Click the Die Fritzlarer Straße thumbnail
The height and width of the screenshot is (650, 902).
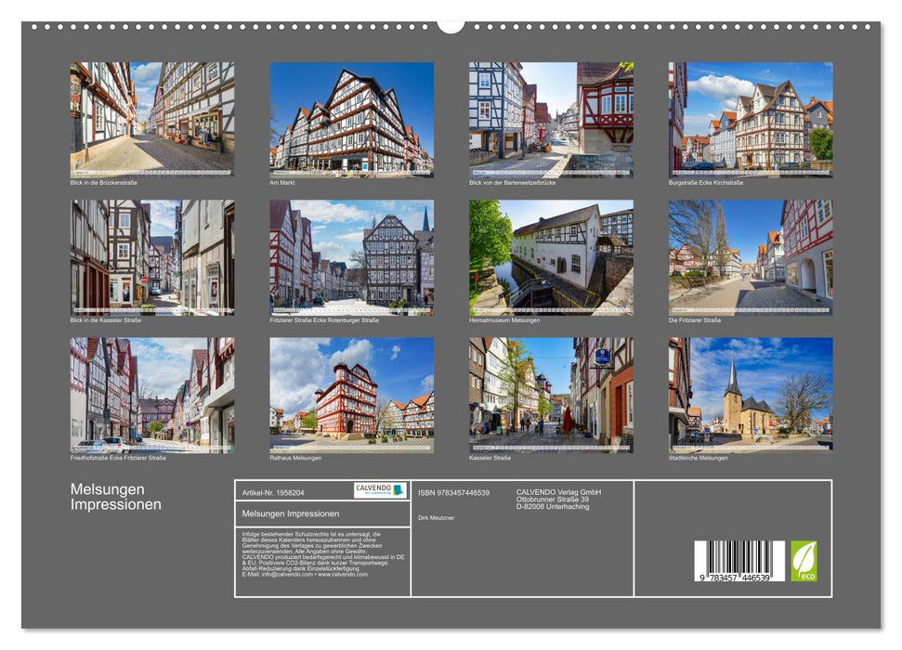(x=748, y=255)
